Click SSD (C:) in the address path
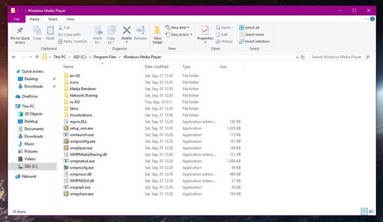 80,57
